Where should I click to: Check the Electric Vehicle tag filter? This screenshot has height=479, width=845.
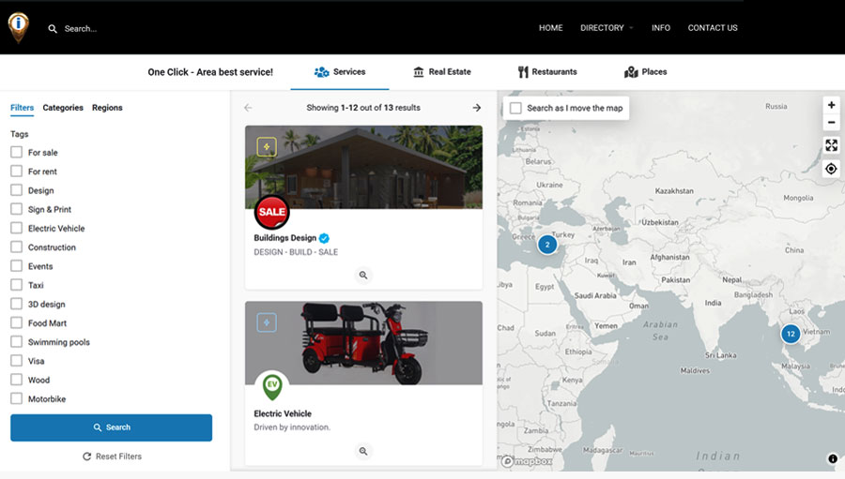point(17,228)
